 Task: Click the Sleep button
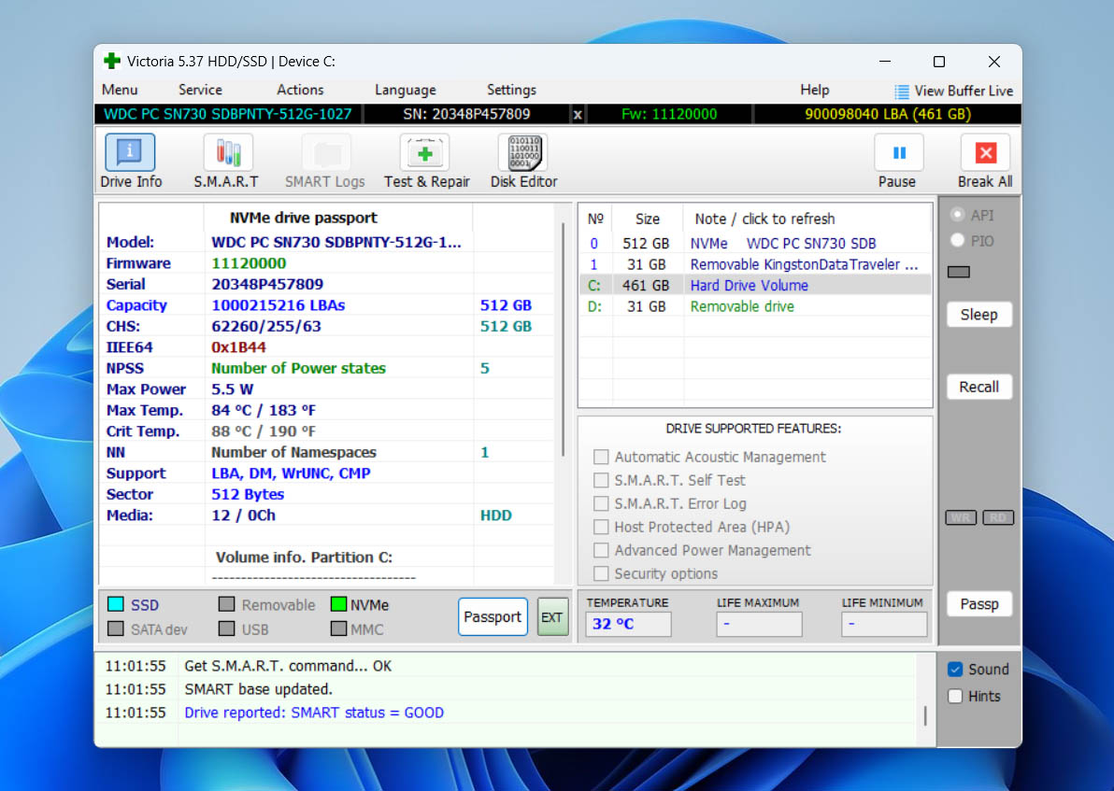[979, 315]
